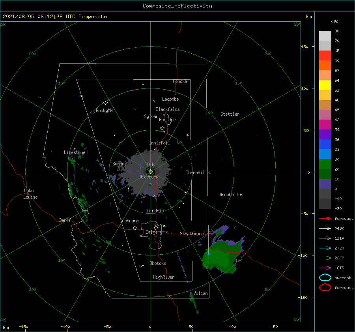
Task: Click the Ponoka city label
Action: coord(180,81)
